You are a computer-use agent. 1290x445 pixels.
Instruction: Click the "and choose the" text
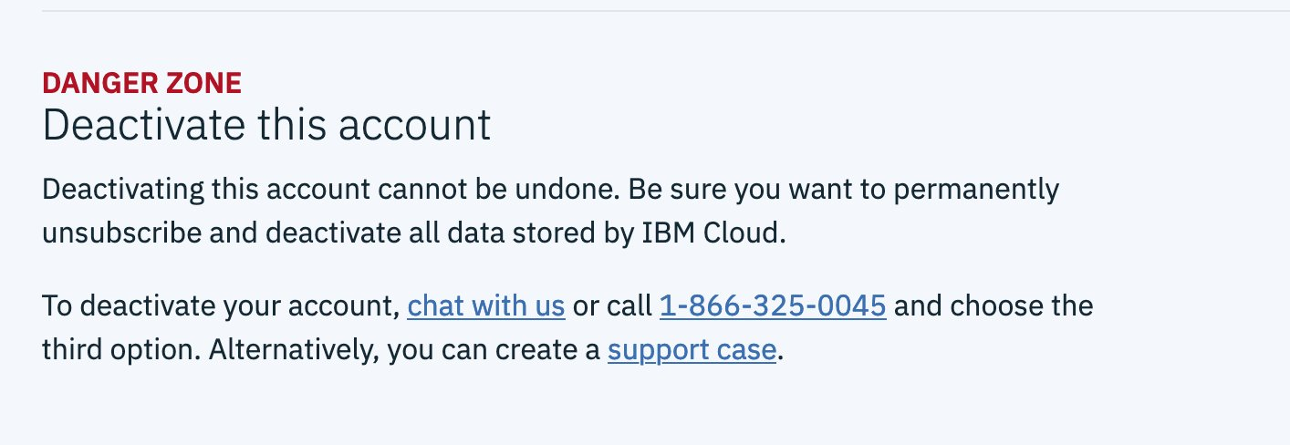click(x=993, y=305)
